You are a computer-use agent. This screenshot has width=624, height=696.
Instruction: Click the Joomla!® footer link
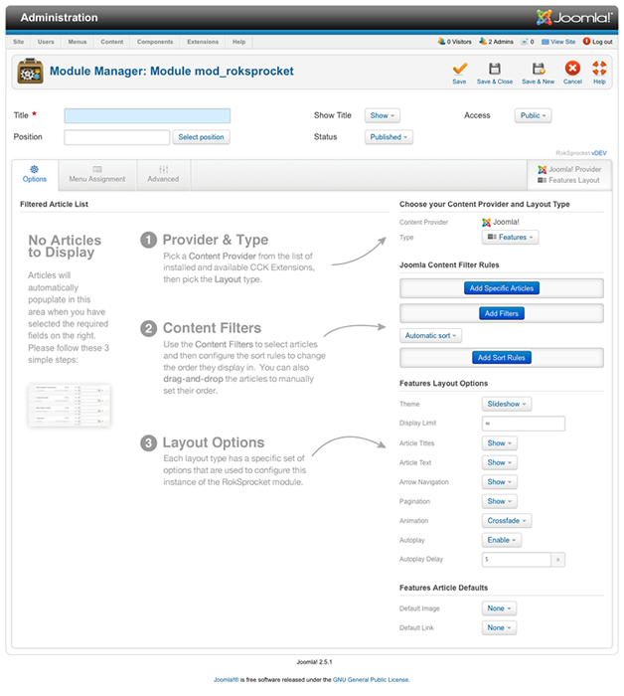tap(227, 679)
